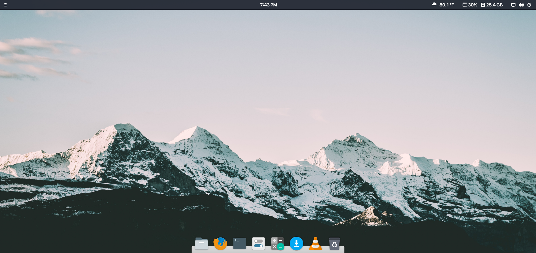Open the volume control in the top panel

tap(521, 5)
